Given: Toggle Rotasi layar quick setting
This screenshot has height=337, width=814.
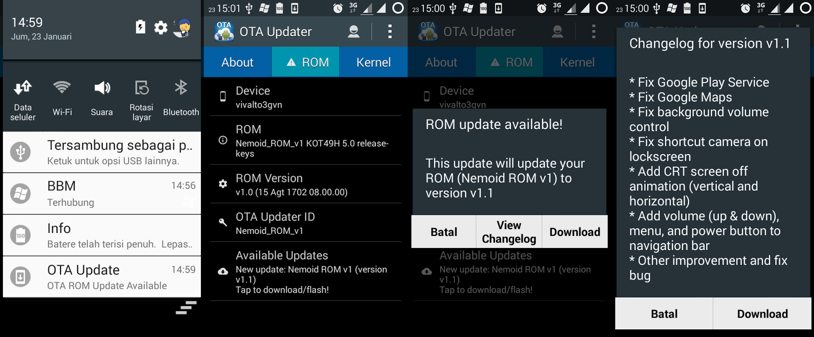Looking at the screenshot, I should pos(141,101).
